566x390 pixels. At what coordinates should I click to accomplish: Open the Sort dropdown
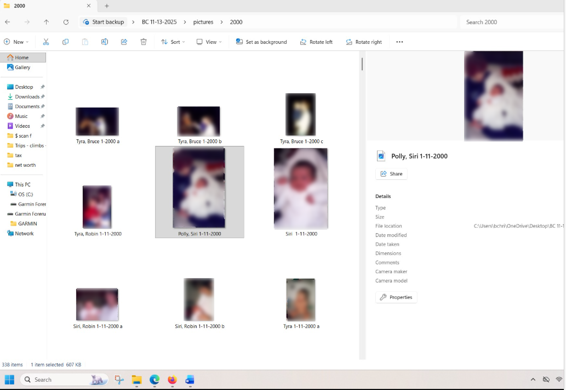tap(173, 42)
